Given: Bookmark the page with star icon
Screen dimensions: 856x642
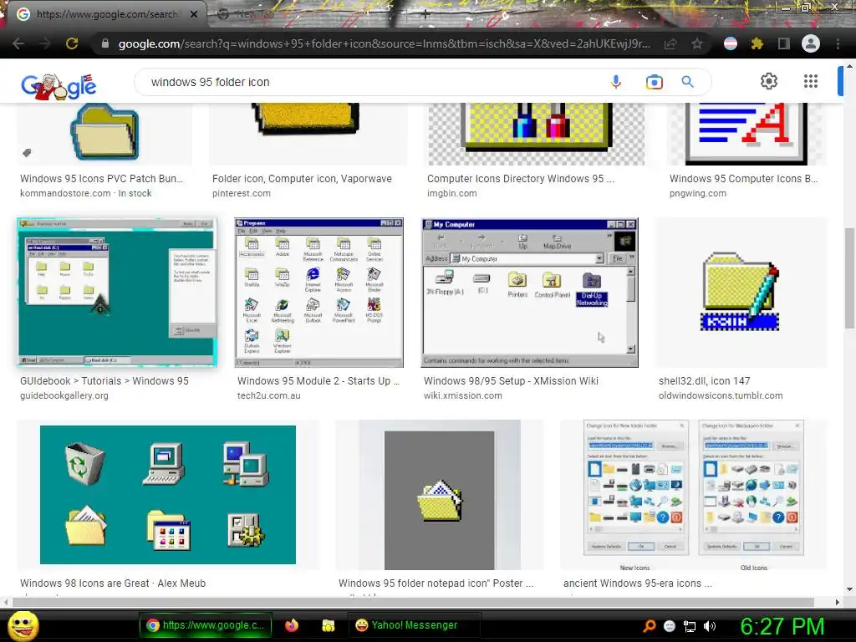Looking at the screenshot, I should (x=697, y=43).
